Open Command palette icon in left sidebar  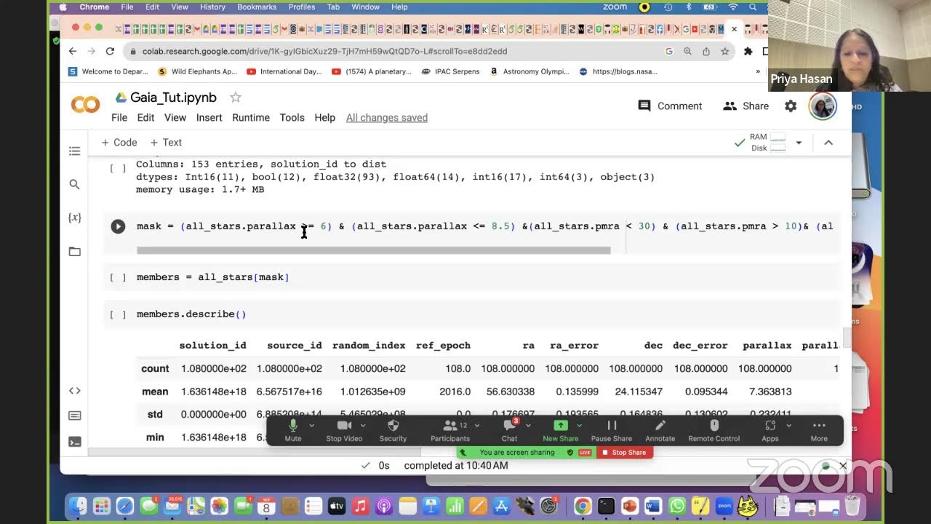click(x=74, y=416)
